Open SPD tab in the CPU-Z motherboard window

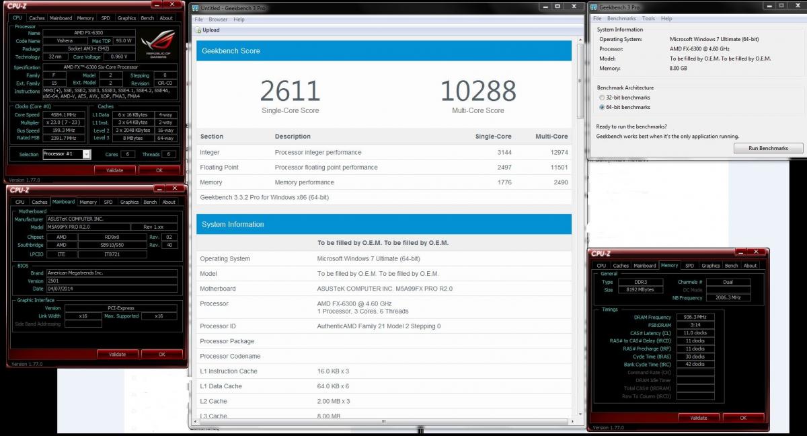(x=108, y=202)
